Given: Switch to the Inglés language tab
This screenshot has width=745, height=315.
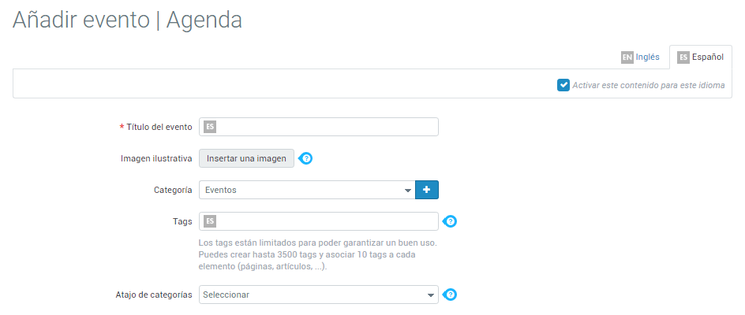Looking at the screenshot, I should click(x=641, y=57).
